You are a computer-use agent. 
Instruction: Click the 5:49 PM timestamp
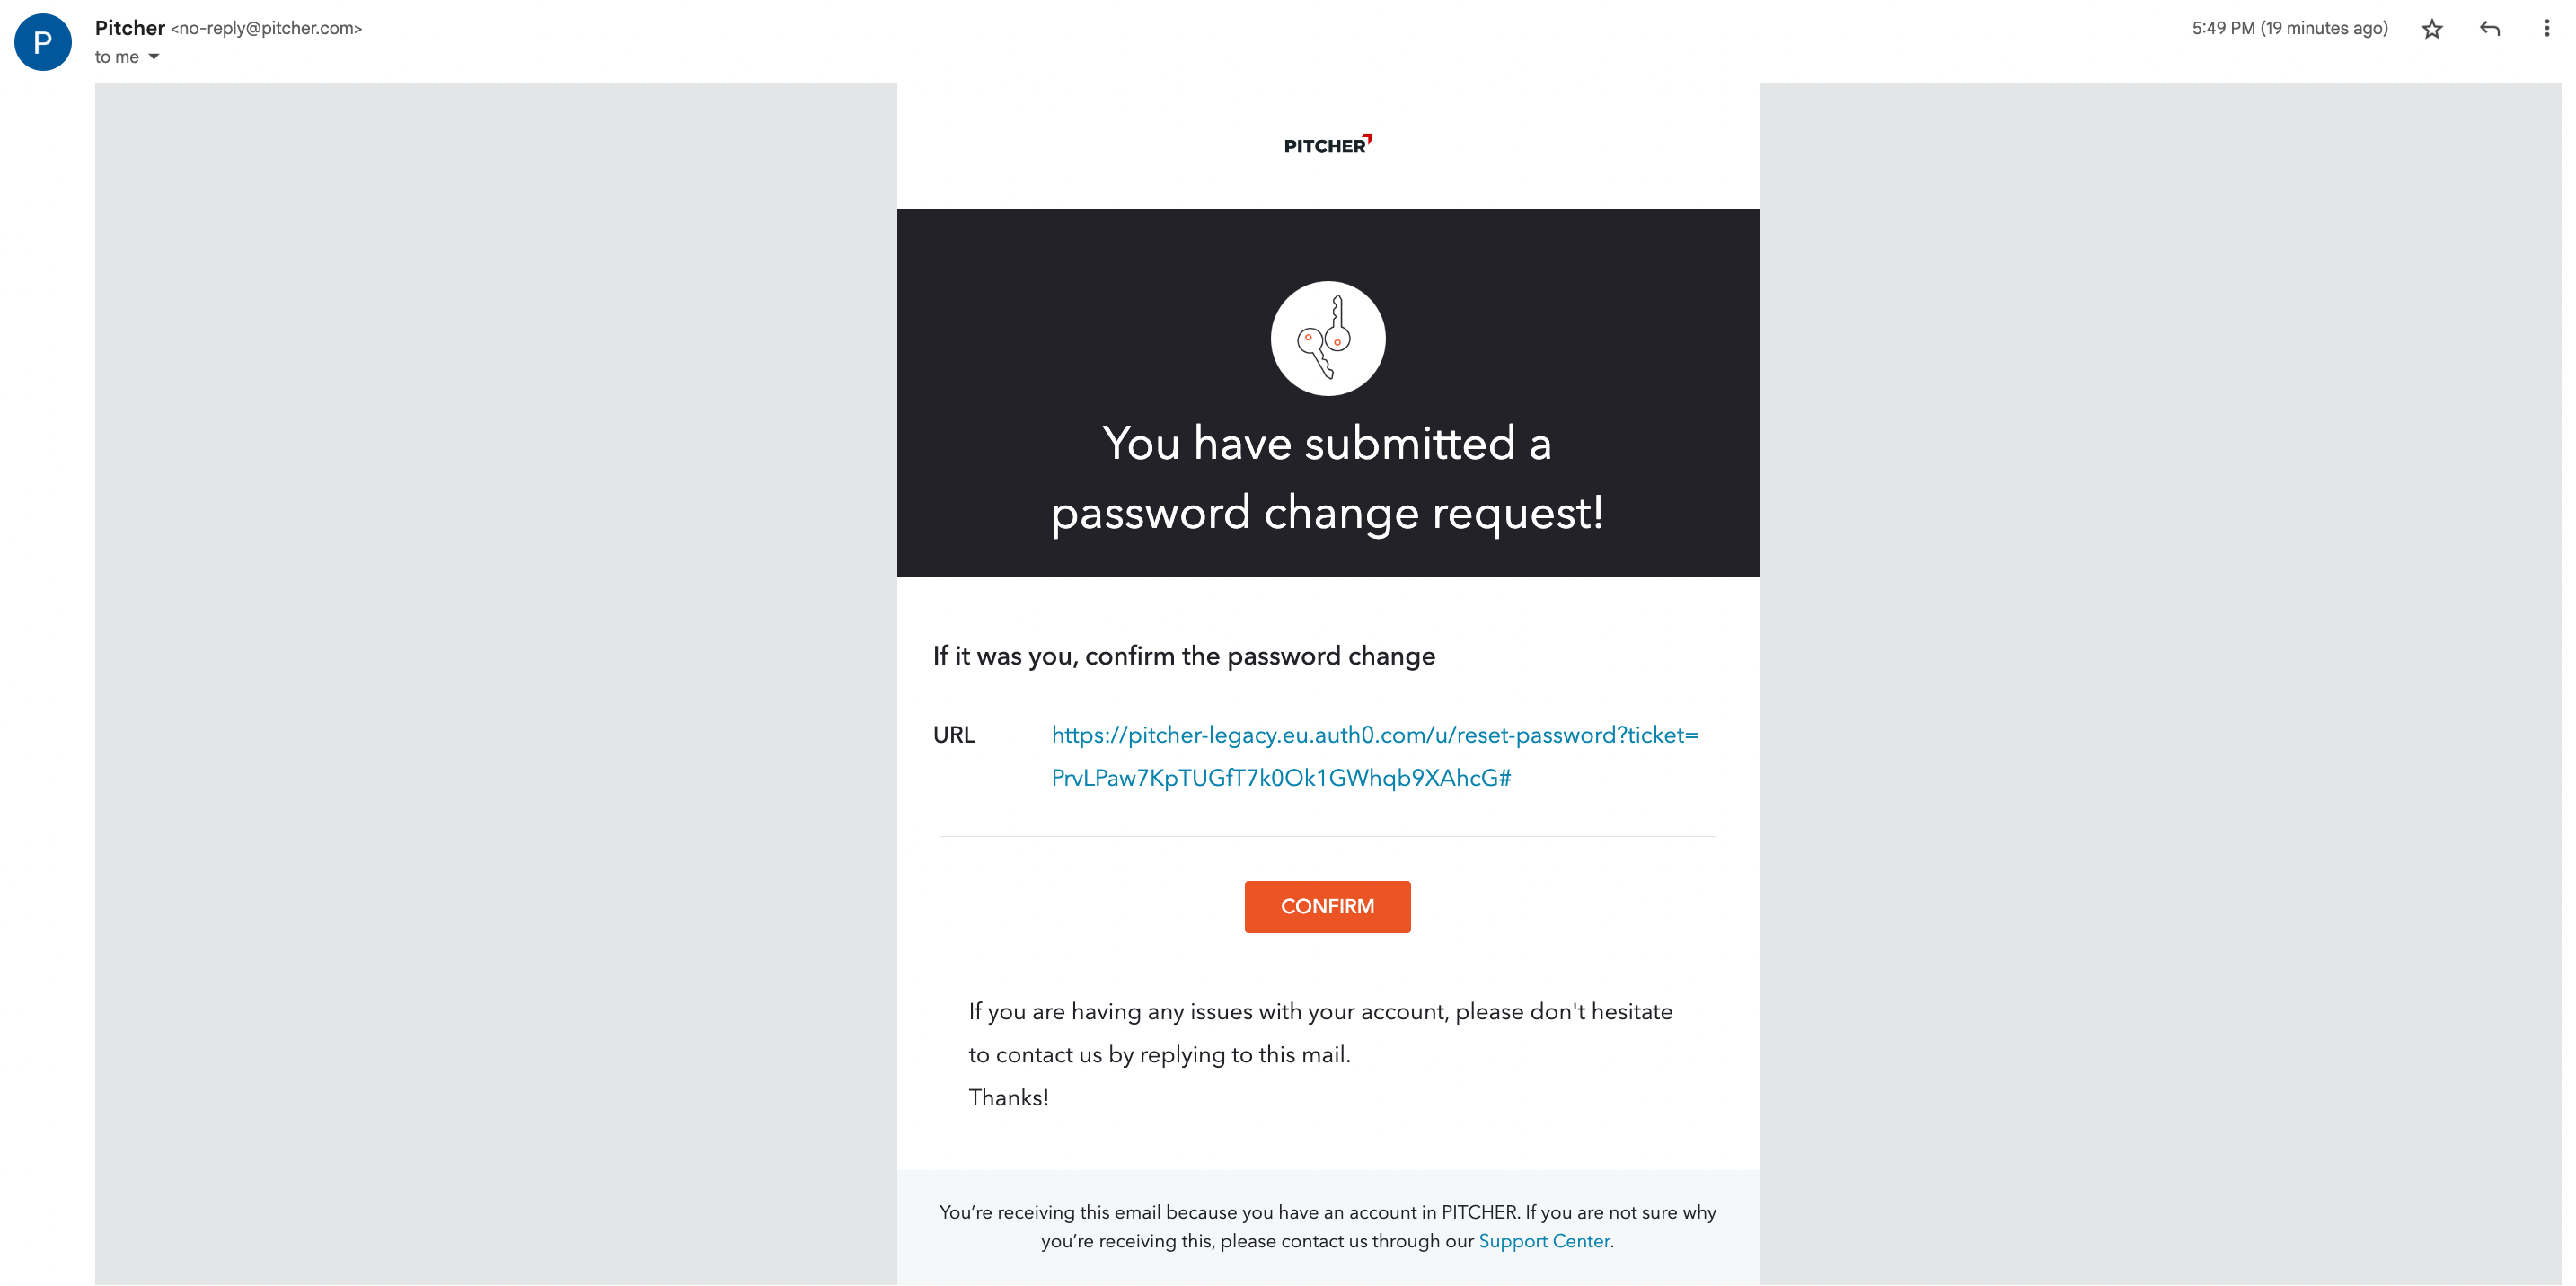(2289, 29)
